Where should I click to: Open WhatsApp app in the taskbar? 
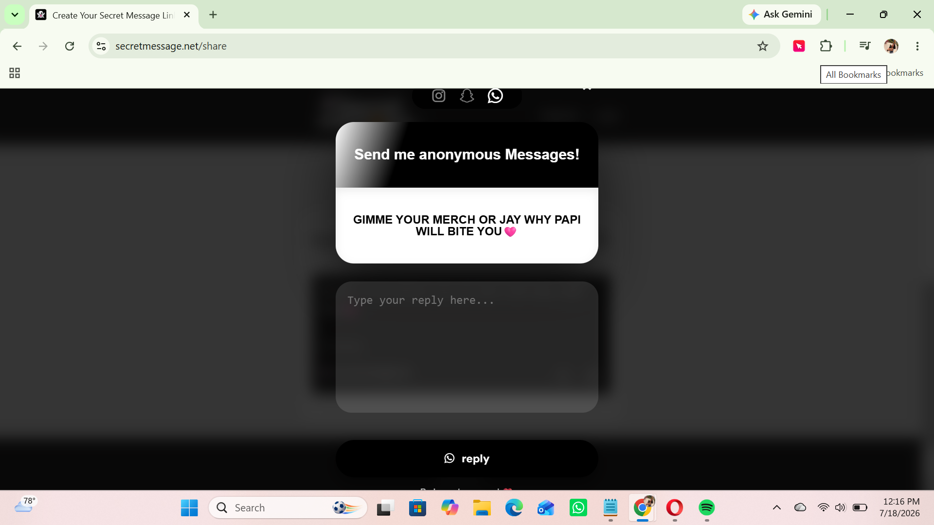click(578, 508)
